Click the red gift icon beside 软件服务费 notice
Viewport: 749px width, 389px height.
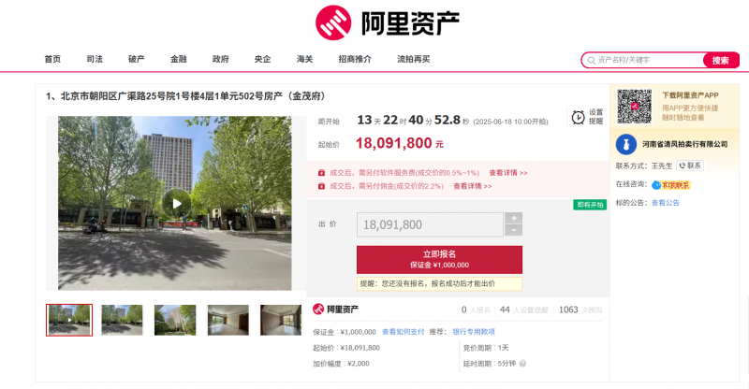click(x=321, y=173)
